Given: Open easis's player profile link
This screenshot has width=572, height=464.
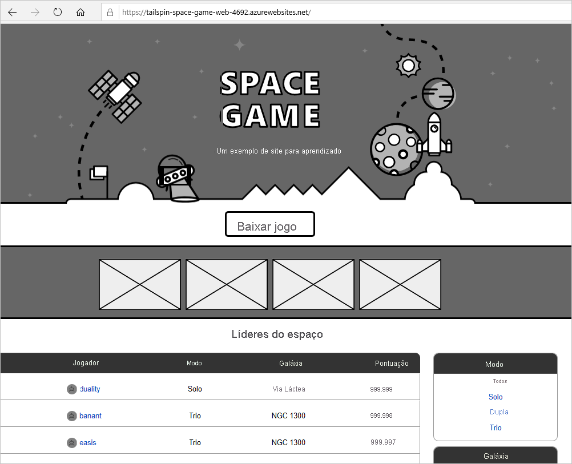Looking at the screenshot, I should click(87, 442).
